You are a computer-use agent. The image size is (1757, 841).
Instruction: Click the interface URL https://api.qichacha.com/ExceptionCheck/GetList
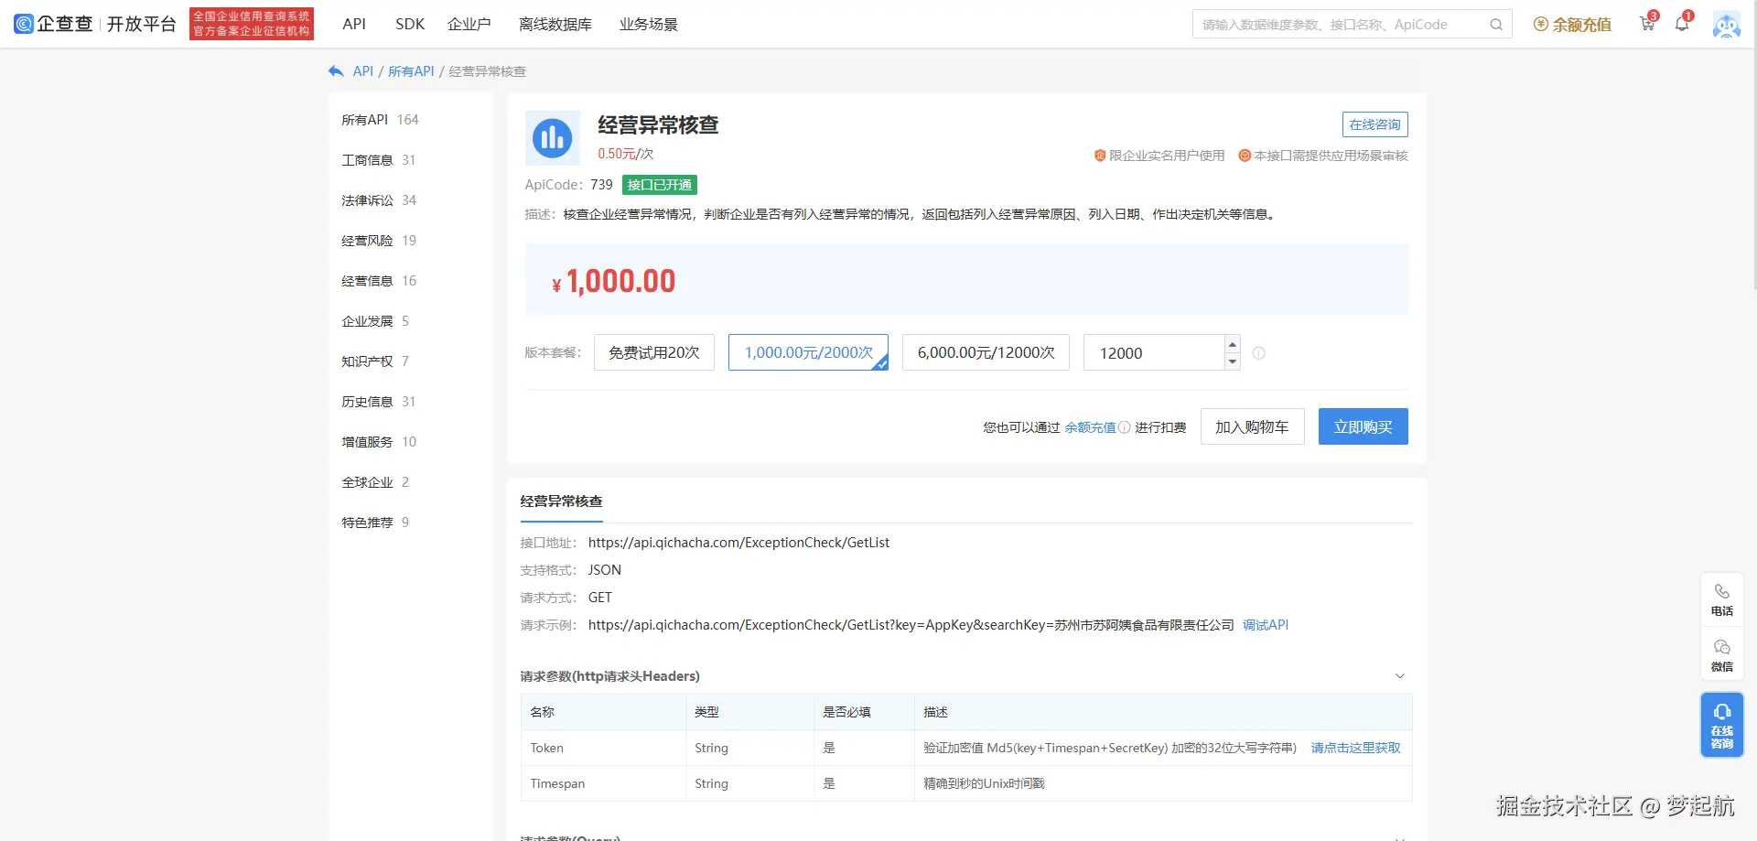click(738, 543)
